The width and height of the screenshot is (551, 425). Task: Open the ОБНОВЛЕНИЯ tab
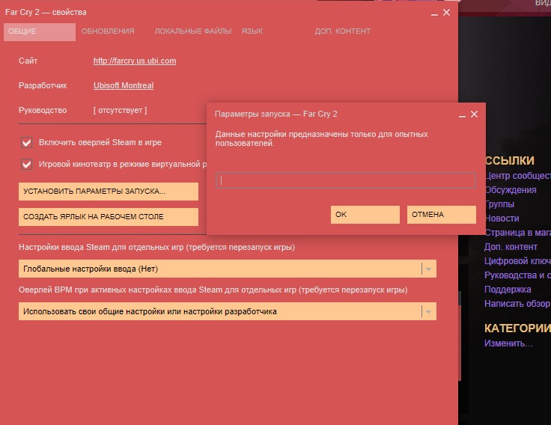pos(108,31)
